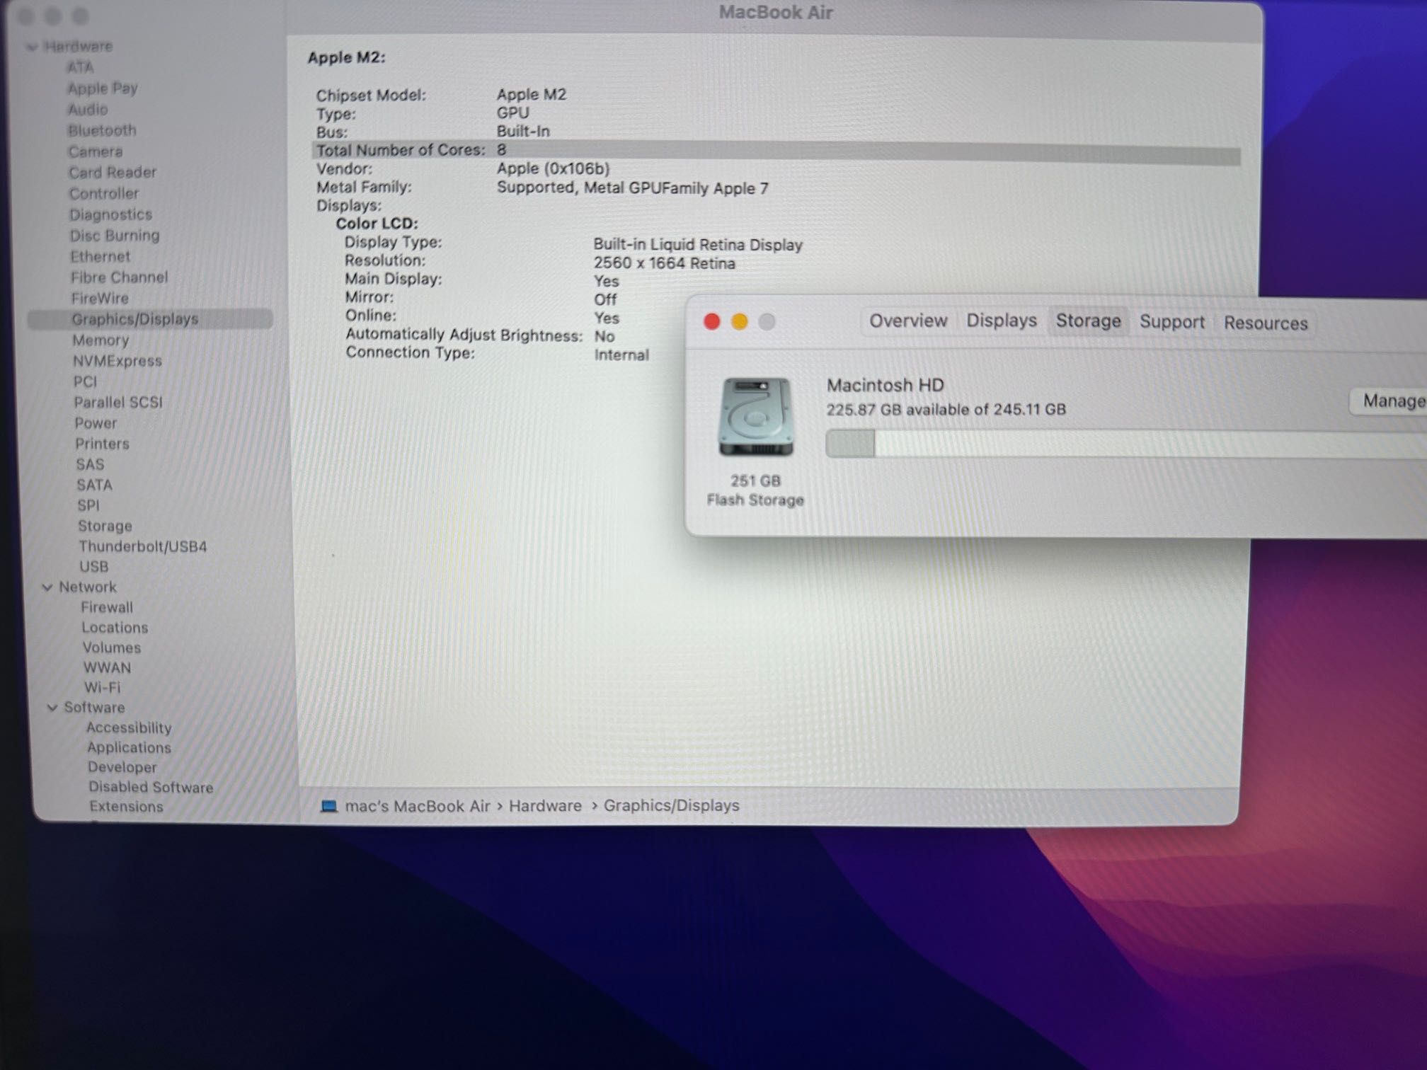
Task: Select Disc Burning entry
Action: [115, 236]
